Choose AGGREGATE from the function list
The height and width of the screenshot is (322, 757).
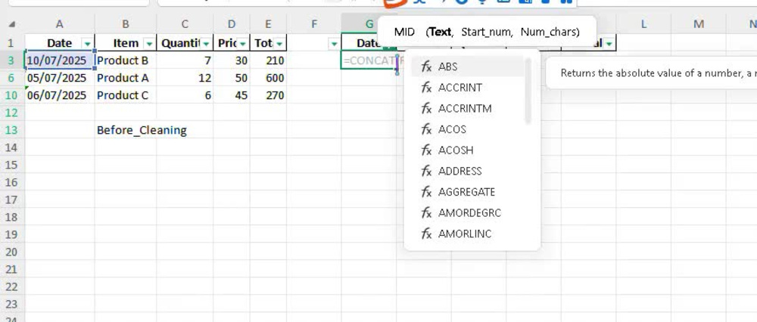pyautogui.click(x=468, y=192)
